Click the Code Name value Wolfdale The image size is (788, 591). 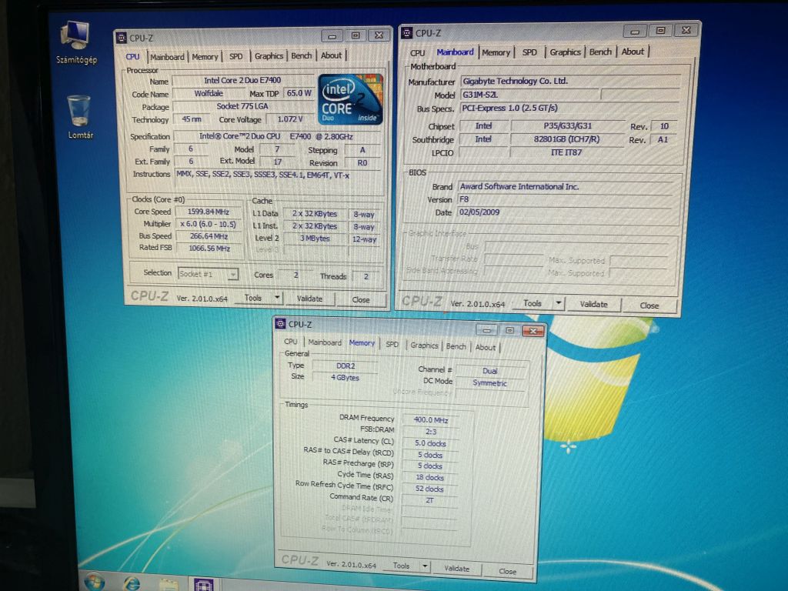(x=209, y=93)
